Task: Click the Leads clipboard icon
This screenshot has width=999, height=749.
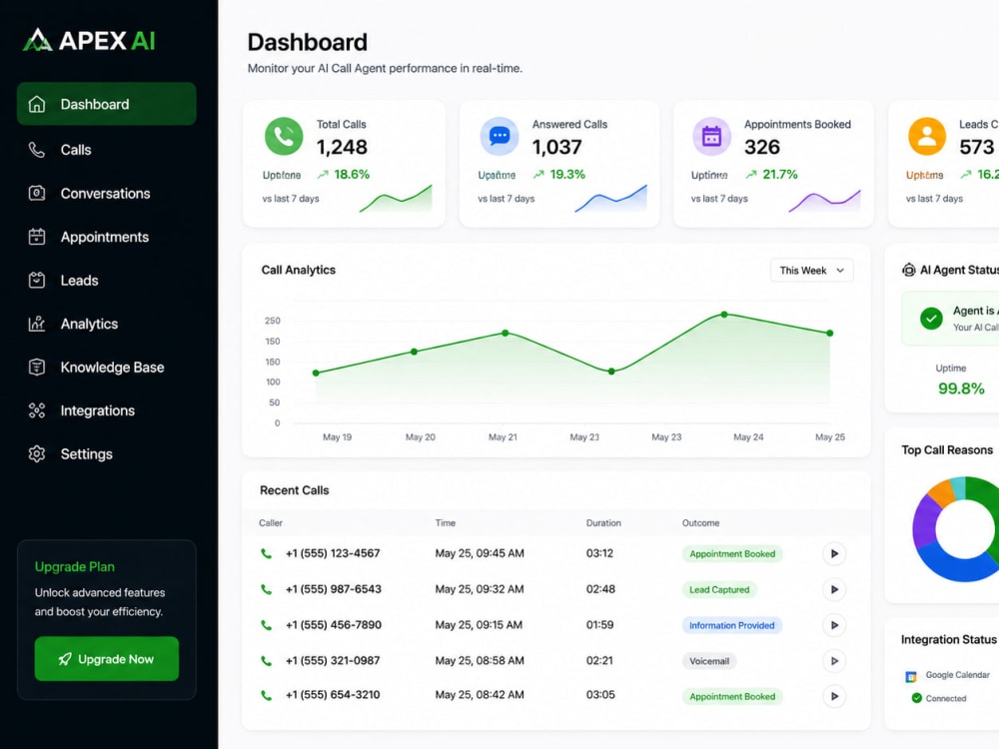Action: coord(37,281)
